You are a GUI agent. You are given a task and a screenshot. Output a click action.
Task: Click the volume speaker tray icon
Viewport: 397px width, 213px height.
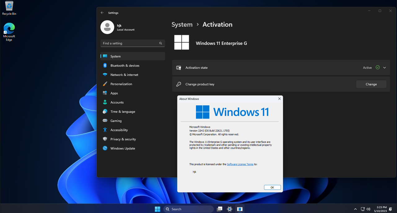click(x=368, y=209)
